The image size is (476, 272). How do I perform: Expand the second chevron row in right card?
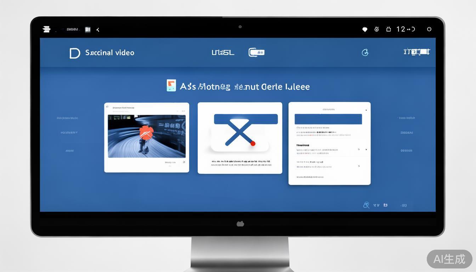pyautogui.click(x=359, y=166)
